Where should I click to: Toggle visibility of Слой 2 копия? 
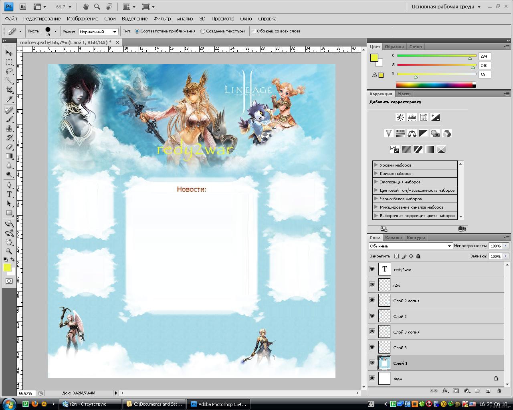pos(372,300)
